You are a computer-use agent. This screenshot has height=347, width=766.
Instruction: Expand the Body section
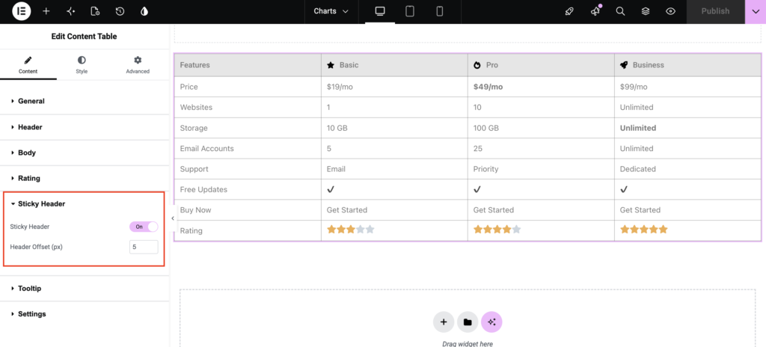pos(85,153)
